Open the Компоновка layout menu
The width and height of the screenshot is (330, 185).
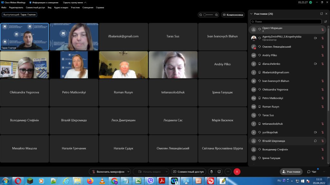[x=233, y=15]
